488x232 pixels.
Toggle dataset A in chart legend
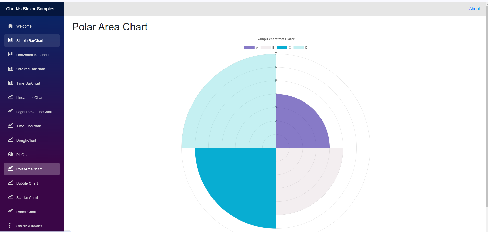tap(249, 48)
